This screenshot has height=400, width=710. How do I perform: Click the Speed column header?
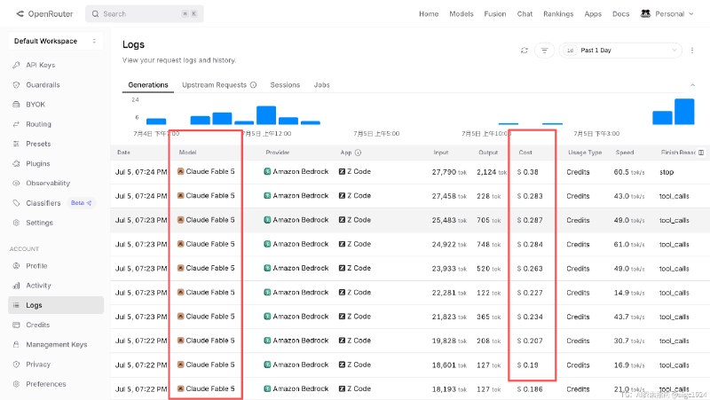click(x=625, y=153)
